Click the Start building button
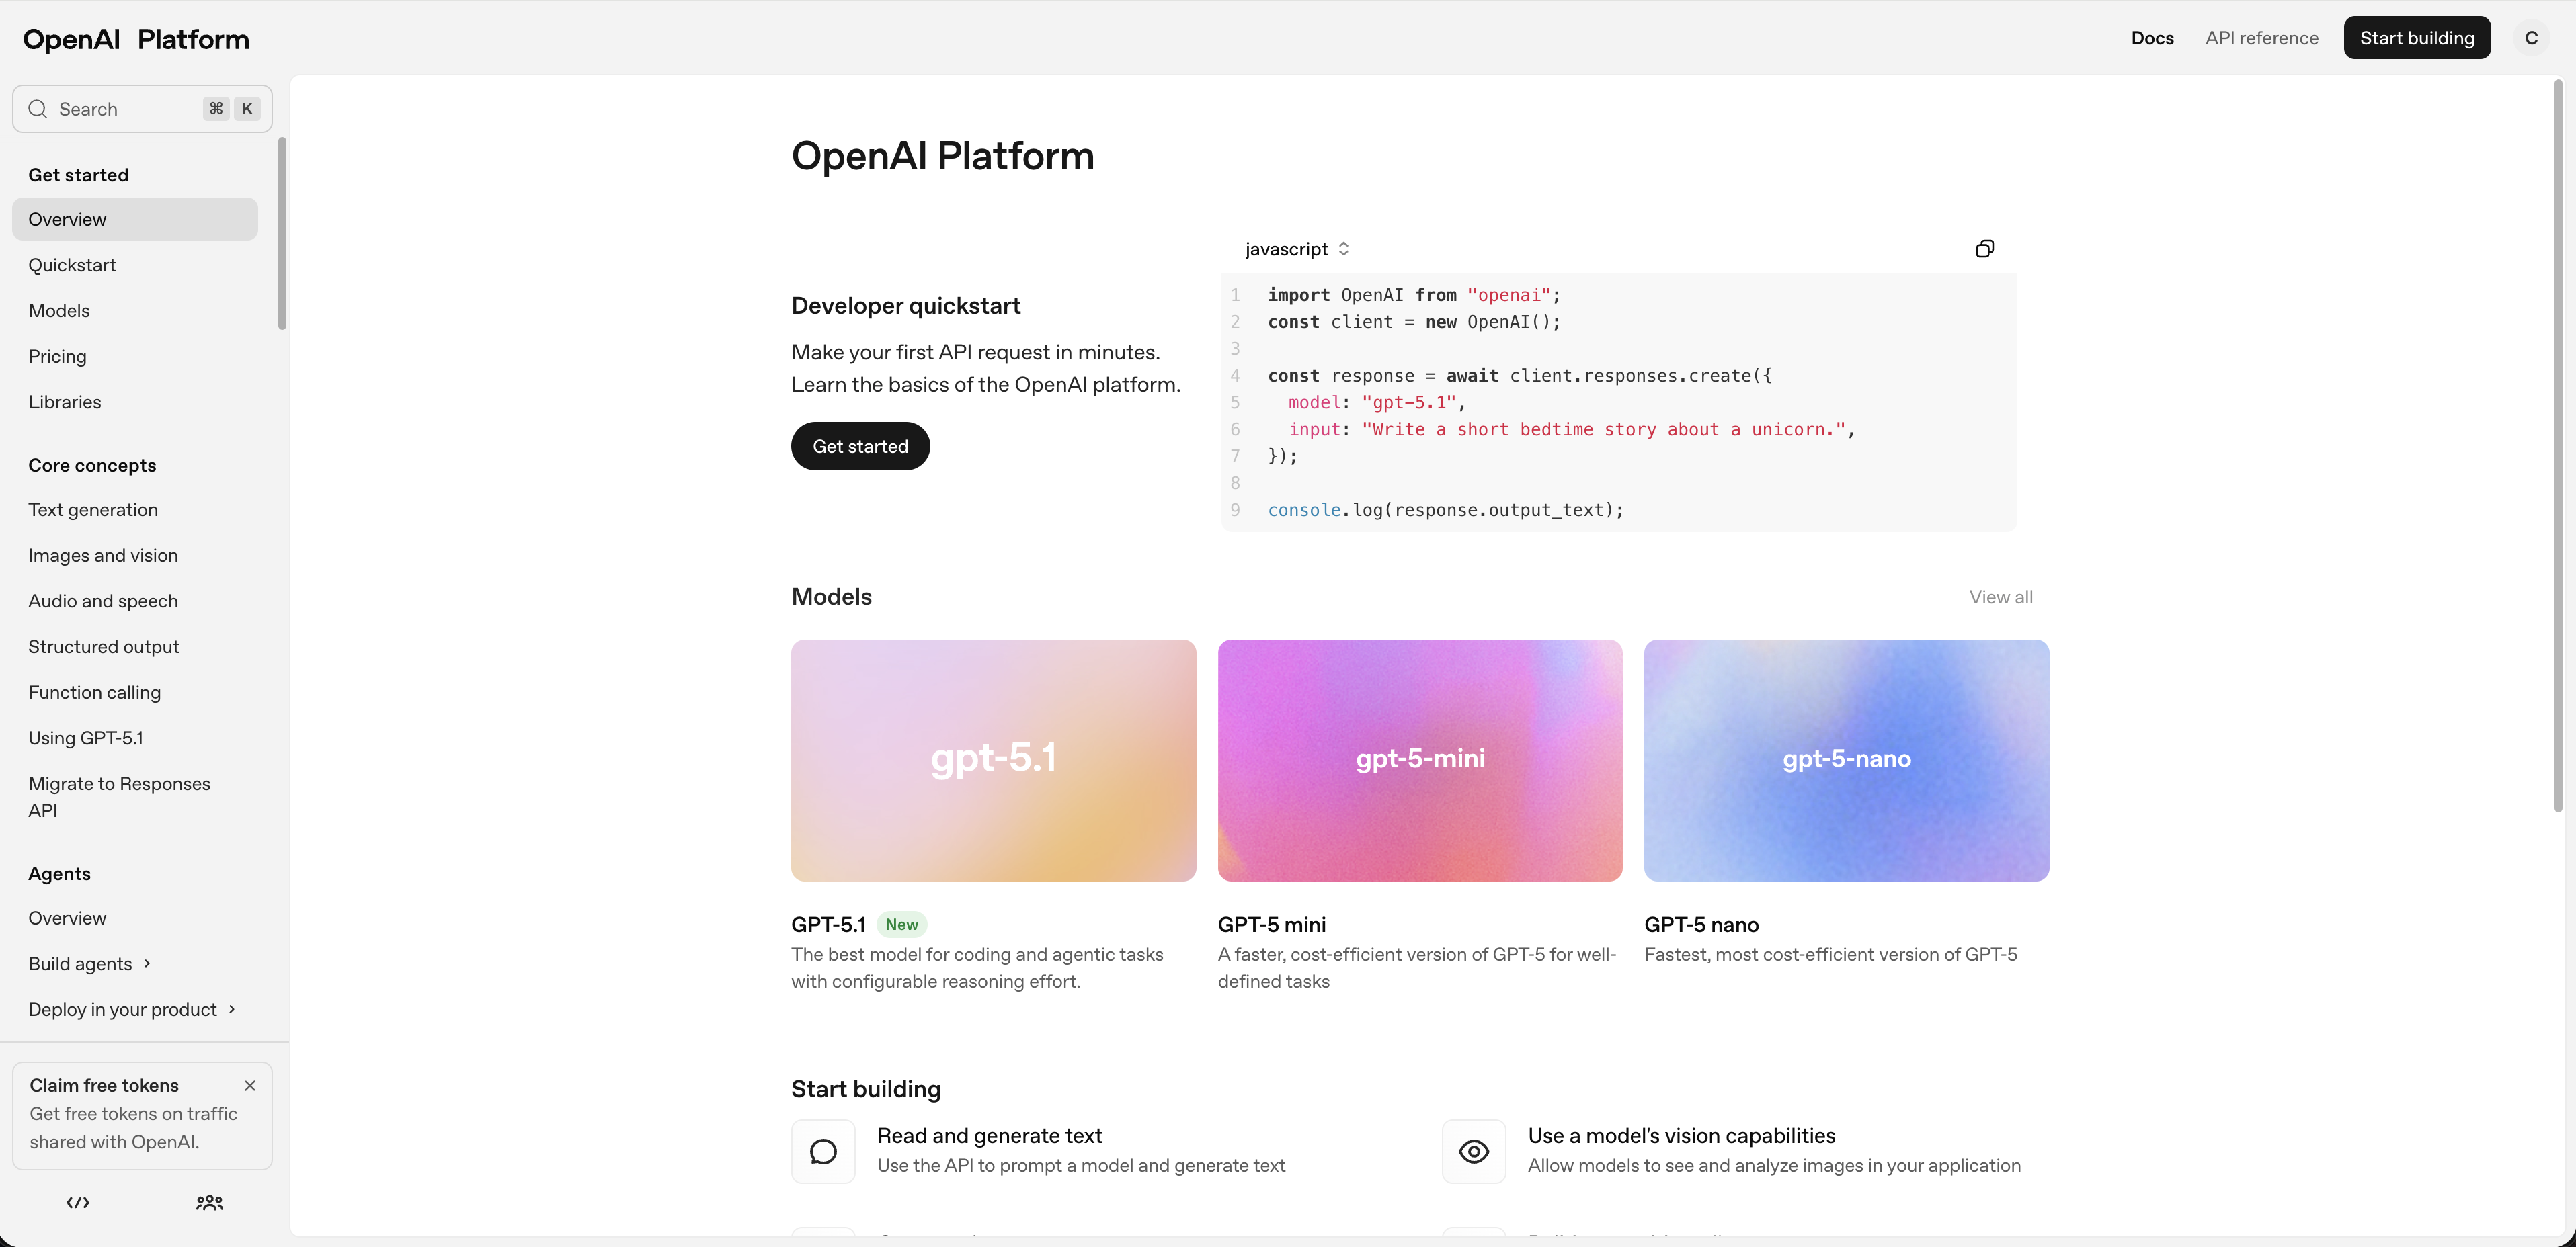Screen dimensions: 2576x1247 click(2416, 38)
